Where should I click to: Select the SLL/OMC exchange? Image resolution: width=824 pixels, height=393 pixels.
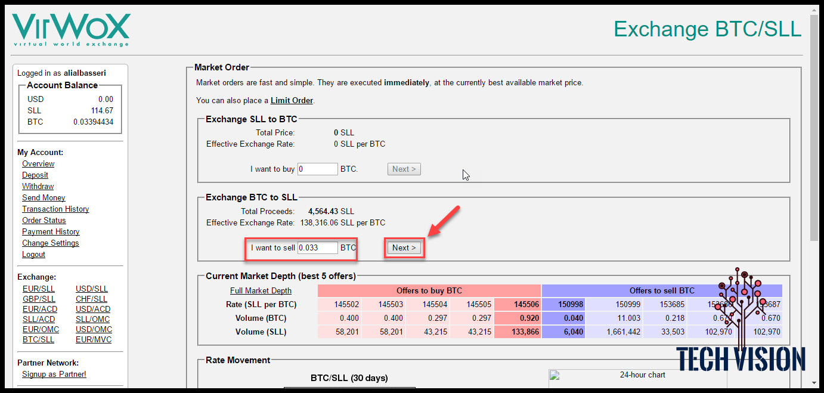coord(92,319)
